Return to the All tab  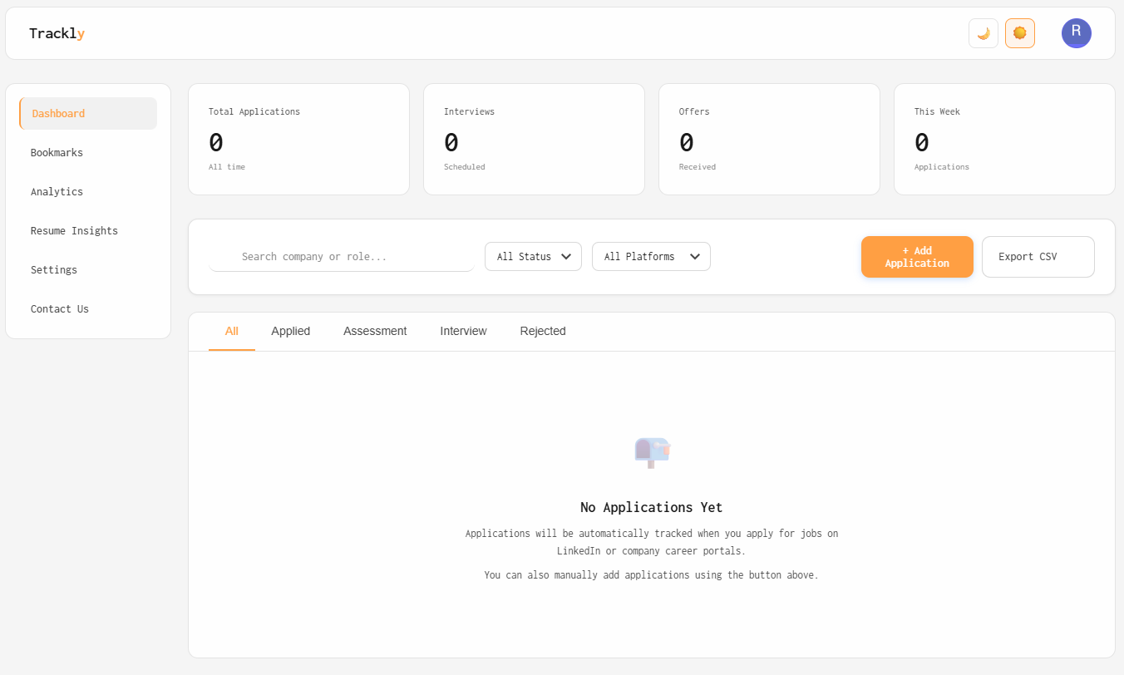pyautogui.click(x=231, y=331)
